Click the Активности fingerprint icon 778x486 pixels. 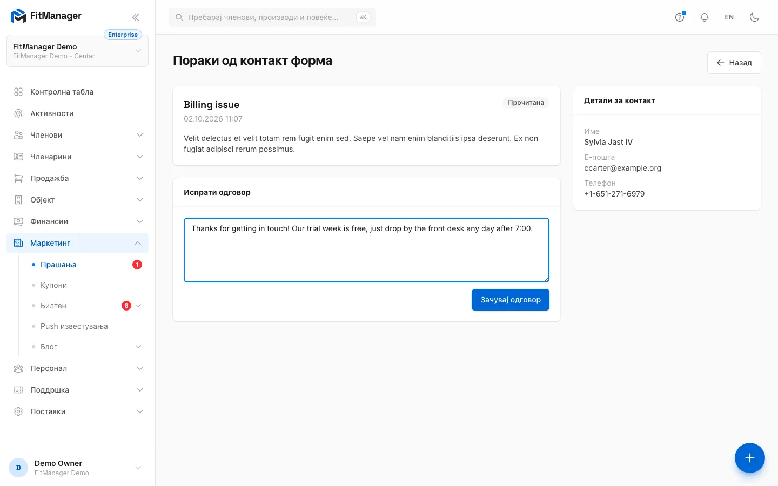tap(18, 113)
